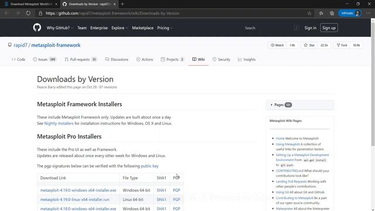Open the Enterprise menu item
Screen dimensions: 375x211
[x=99, y=28]
